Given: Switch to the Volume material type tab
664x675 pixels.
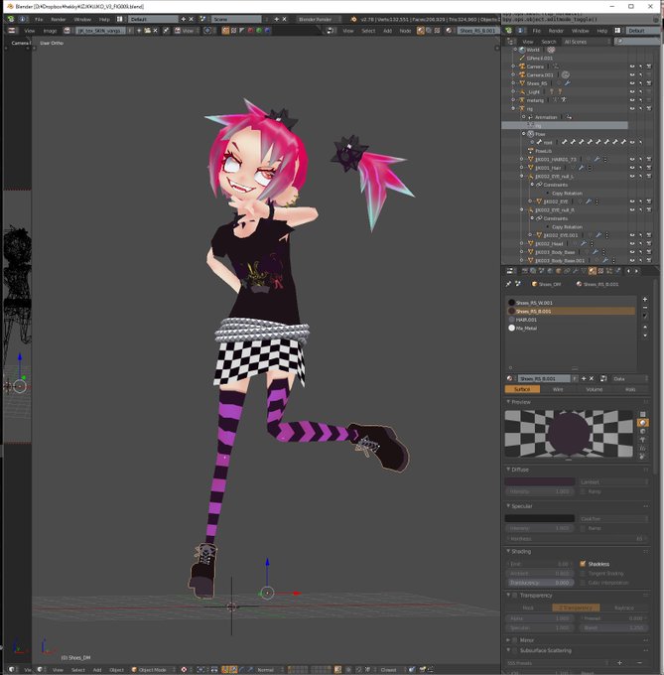Looking at the screenshot, I should 595,389.
